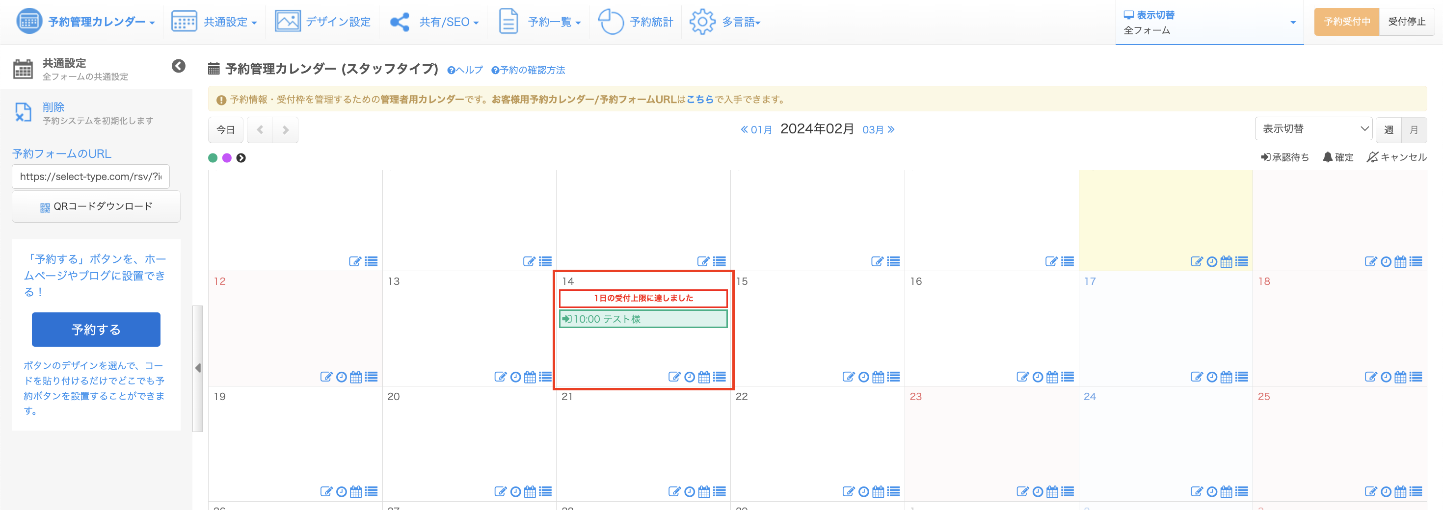
Task: Switch to 月 month view
Action: click(x=1414, y=130)
